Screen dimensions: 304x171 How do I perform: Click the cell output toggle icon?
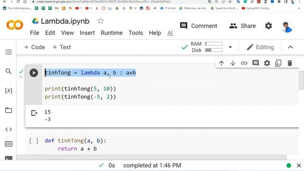pyautogui.click(x=34, y=113)
